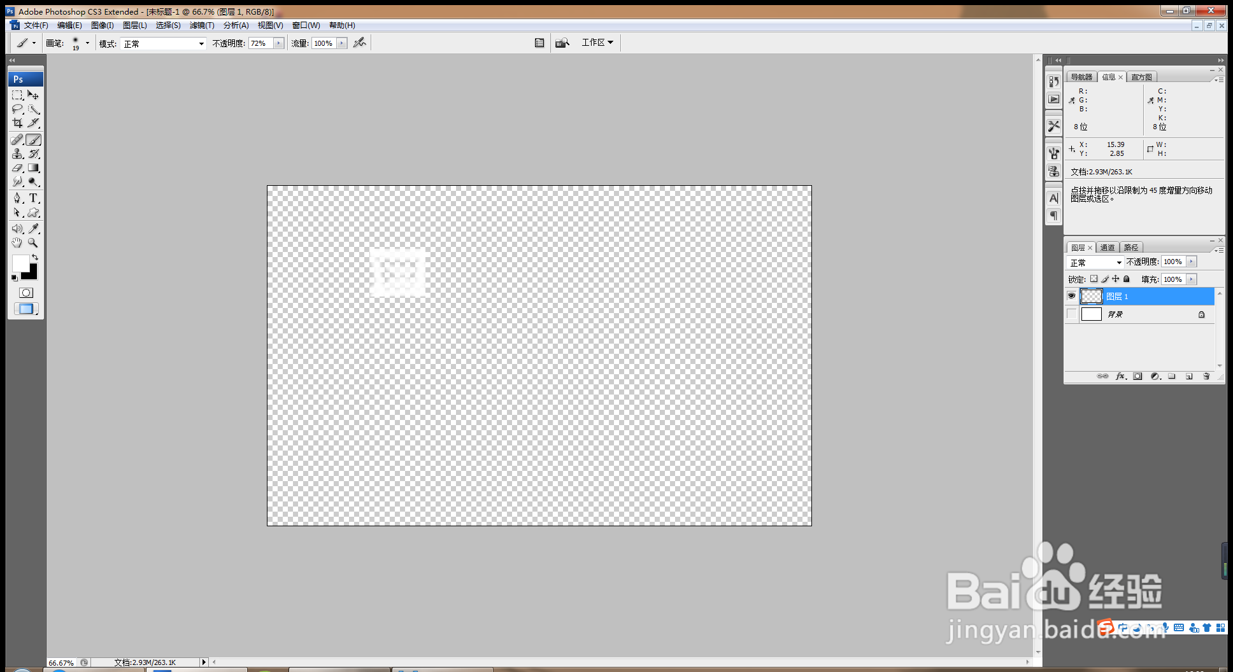
Task: Change screen mode from toolbox bottom
Action: 26,309
